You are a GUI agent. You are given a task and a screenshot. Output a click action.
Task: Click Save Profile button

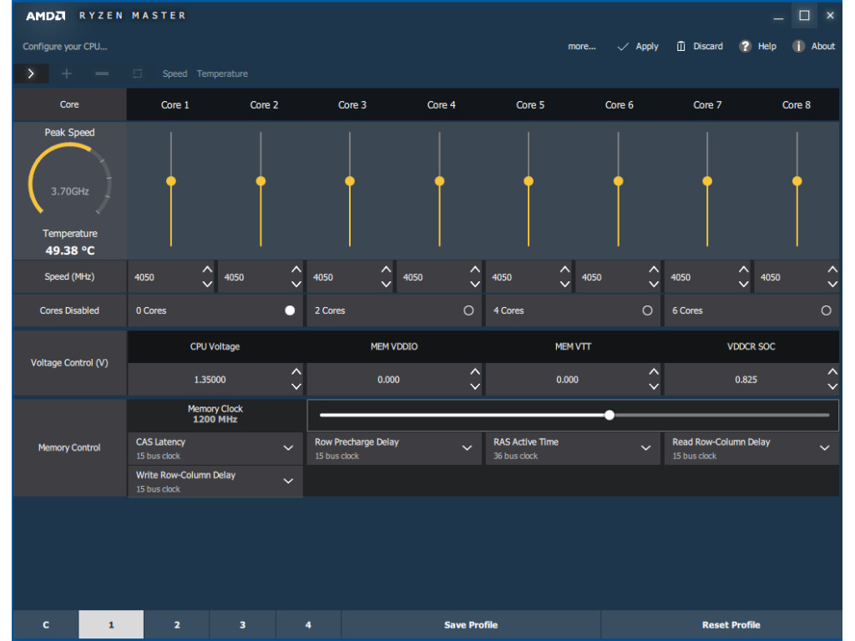pyautogui.click(x=471, y=624)
